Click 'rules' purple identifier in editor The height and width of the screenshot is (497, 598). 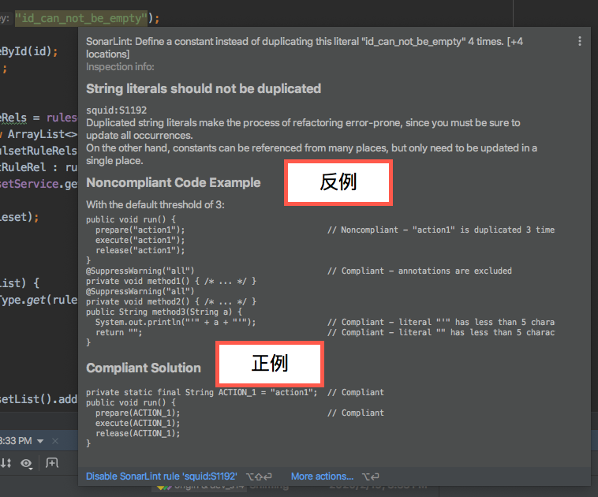coord(62,118)
